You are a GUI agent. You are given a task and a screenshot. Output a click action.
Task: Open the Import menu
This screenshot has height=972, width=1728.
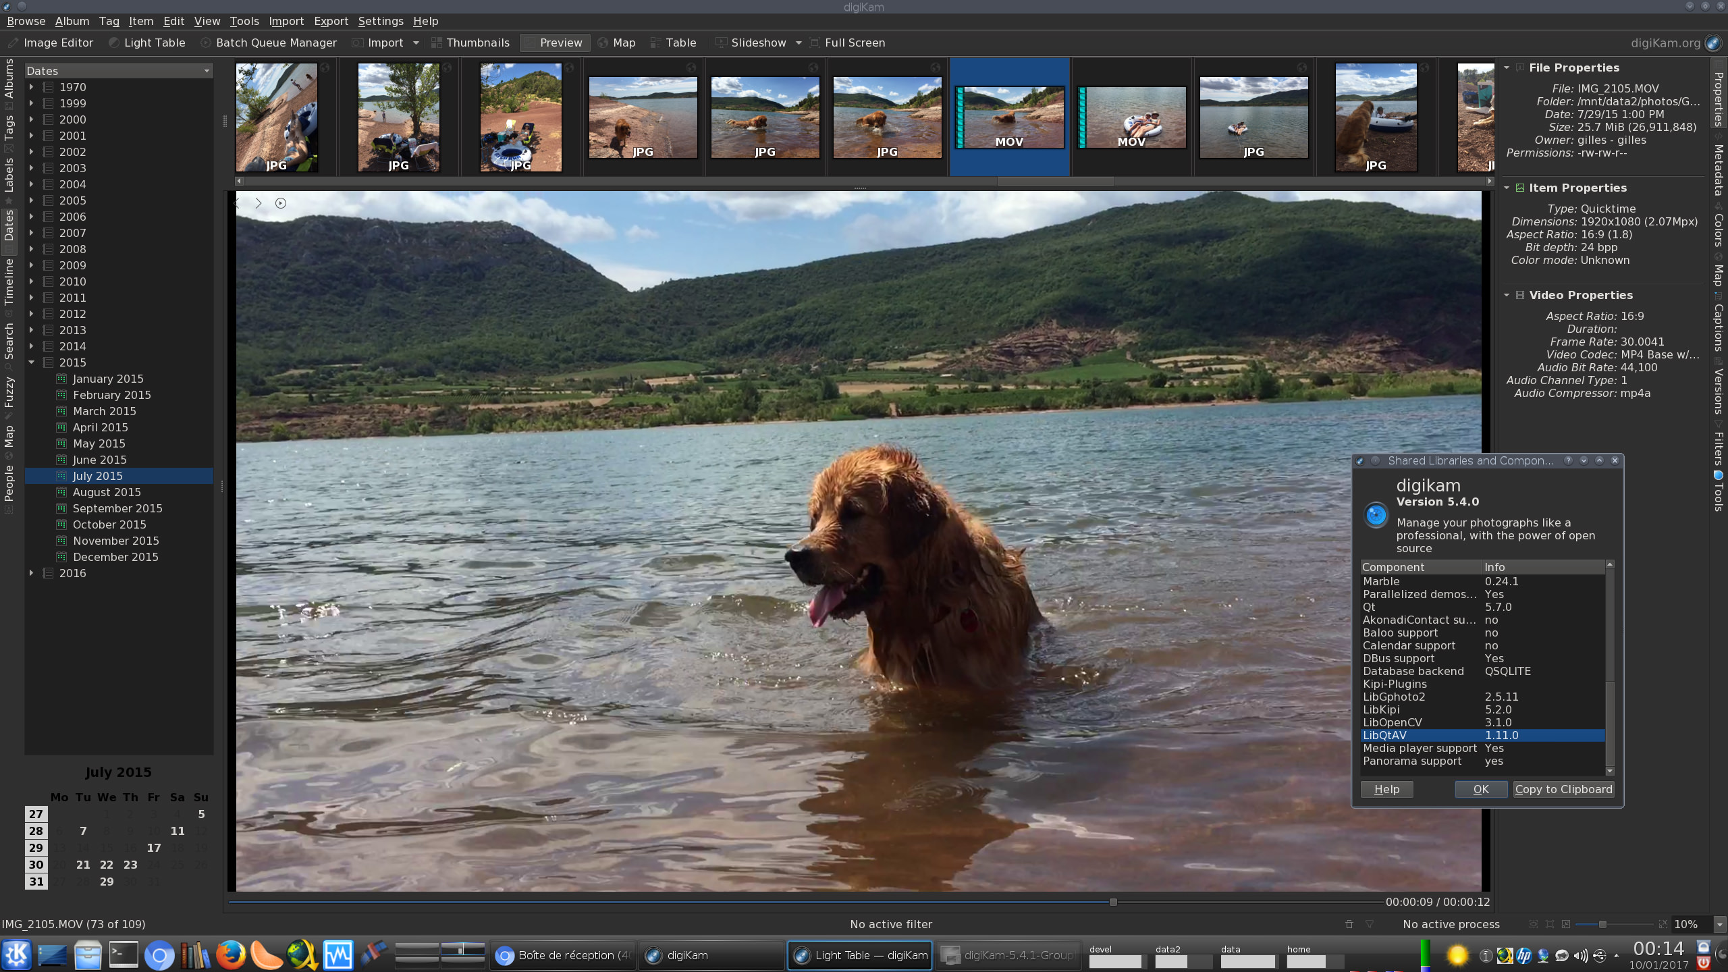[286, 20]
